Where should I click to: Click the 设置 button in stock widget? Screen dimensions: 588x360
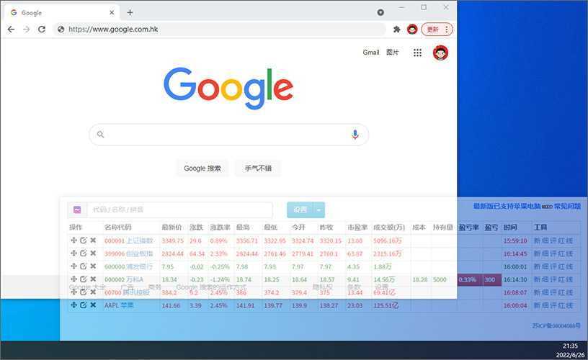(300, 210)
